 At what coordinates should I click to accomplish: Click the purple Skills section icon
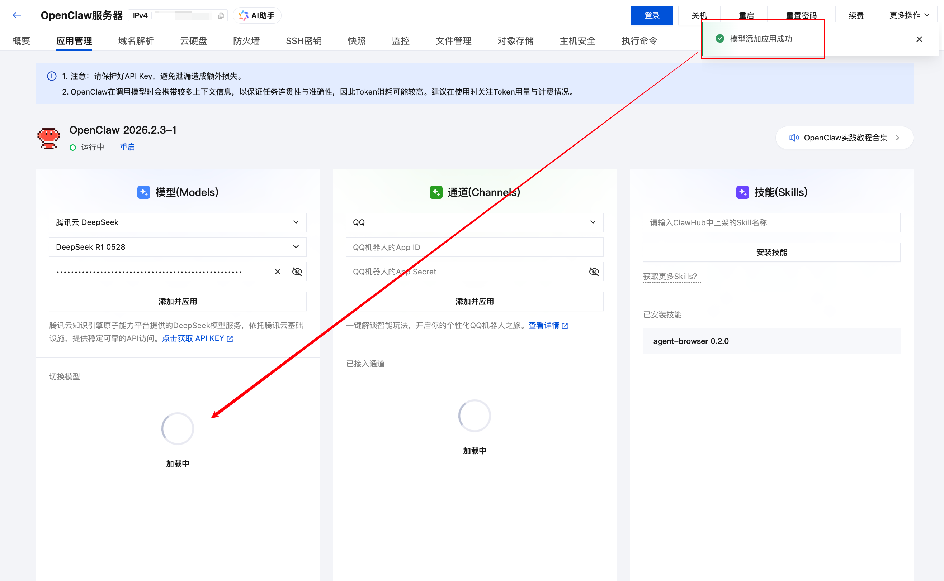coord(742,192)
